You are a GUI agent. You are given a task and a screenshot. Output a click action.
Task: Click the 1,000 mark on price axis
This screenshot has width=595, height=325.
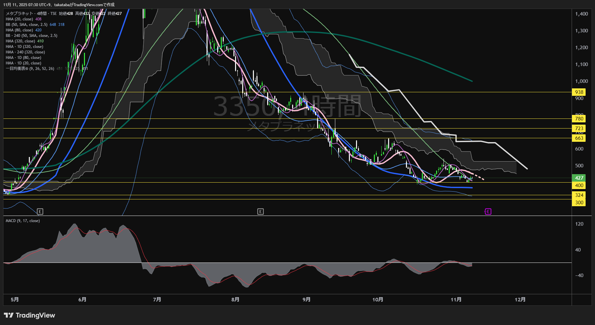point(581,81)
